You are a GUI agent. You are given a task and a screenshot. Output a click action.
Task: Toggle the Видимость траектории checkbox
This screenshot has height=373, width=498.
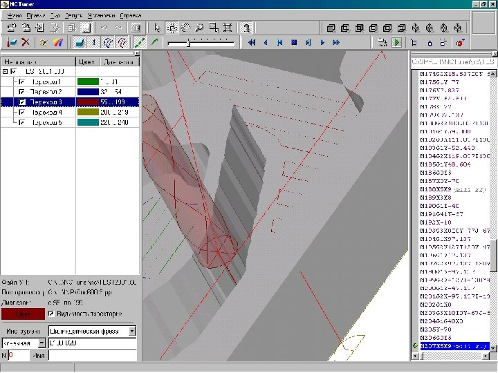[51, 314]
